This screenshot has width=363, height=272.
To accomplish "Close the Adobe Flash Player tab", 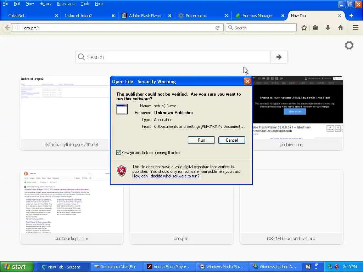I will click(x=170, y=16).
